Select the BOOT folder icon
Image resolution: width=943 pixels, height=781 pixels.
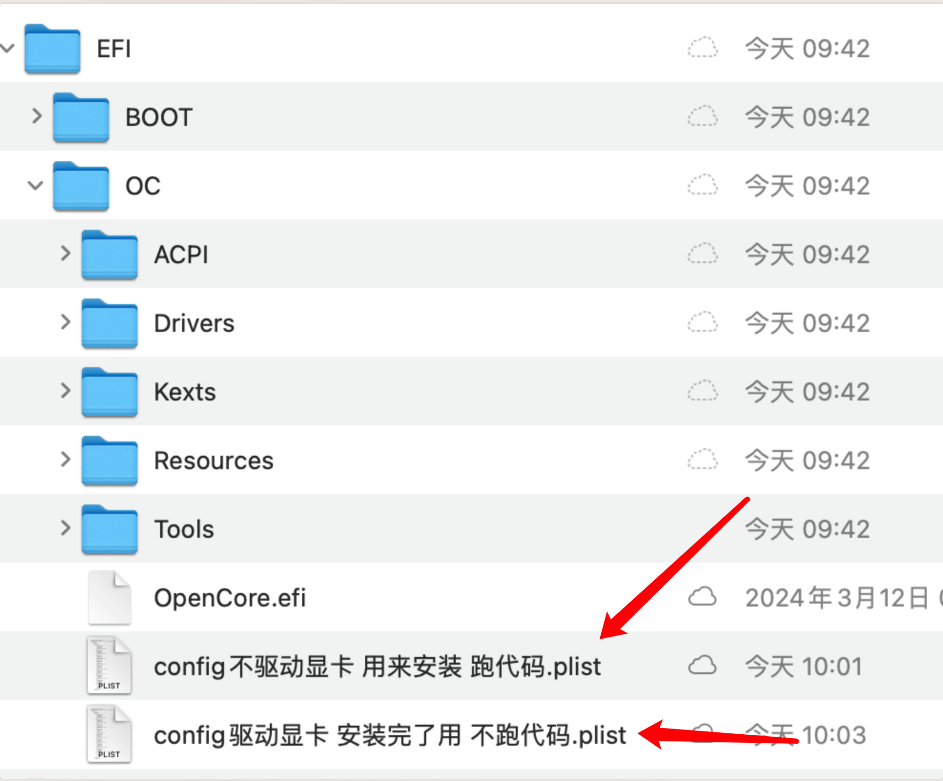(81, 117)
